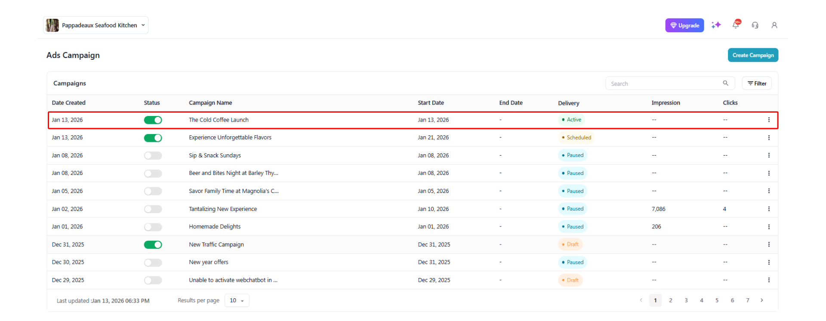Open the notifications bell
Viewport: 826px width, 321px height.
[x=736, y=25]
